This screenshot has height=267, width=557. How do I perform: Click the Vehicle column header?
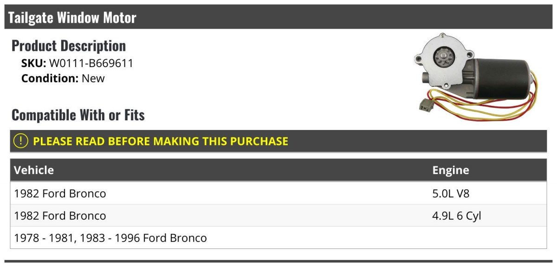click(34, 170)
